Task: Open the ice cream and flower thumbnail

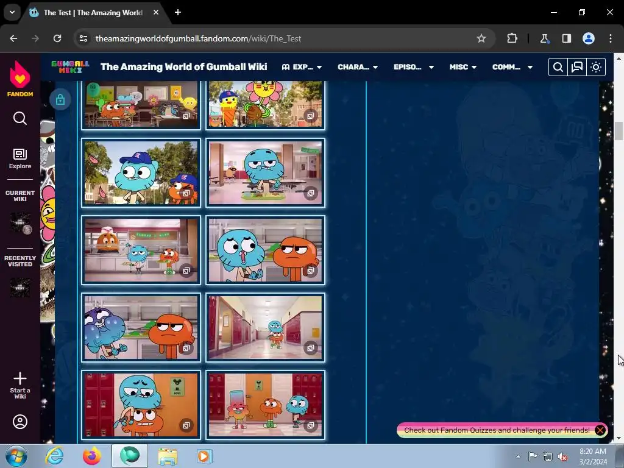Action: click(266, 105)
